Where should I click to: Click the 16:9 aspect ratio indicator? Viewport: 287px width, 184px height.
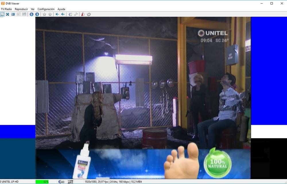pos(70,182)
